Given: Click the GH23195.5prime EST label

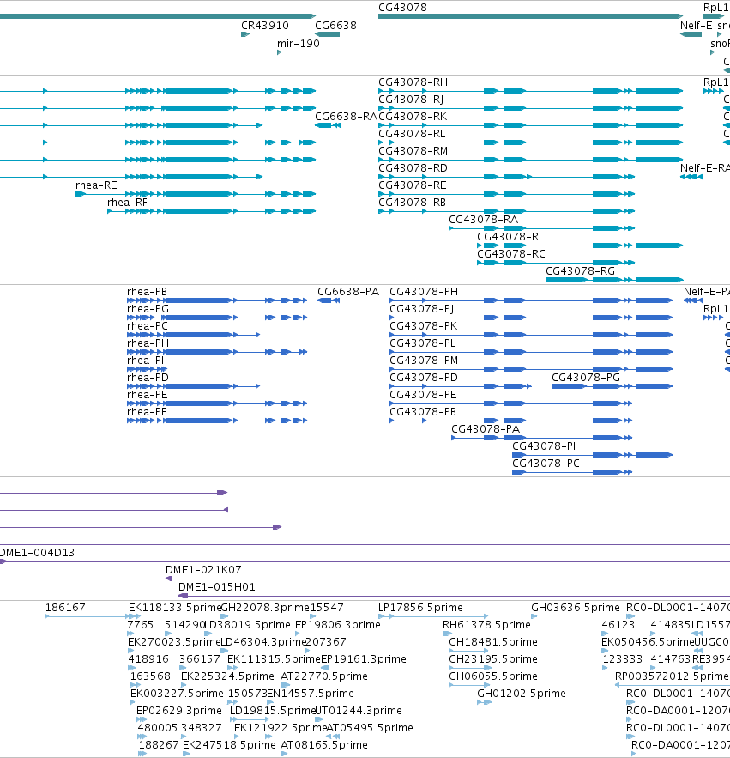Looking at the screenshot, I should tap(493, 659).
